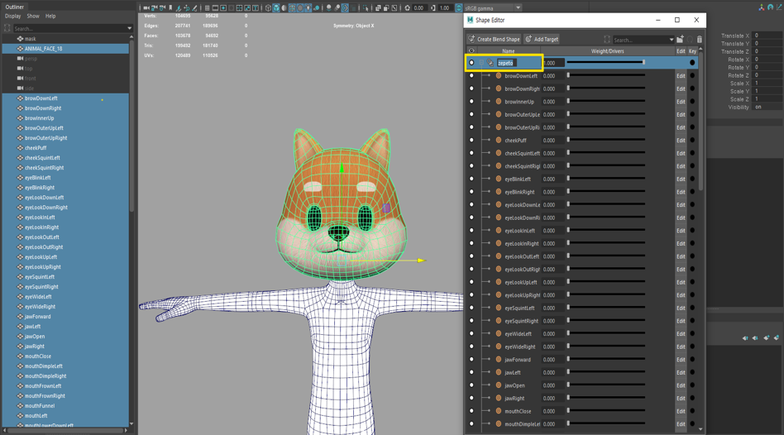The height and width of the screenshot is (435, 784).
Task: Click the trash Delete icon in Shape Editor
Action: [700, 39]
